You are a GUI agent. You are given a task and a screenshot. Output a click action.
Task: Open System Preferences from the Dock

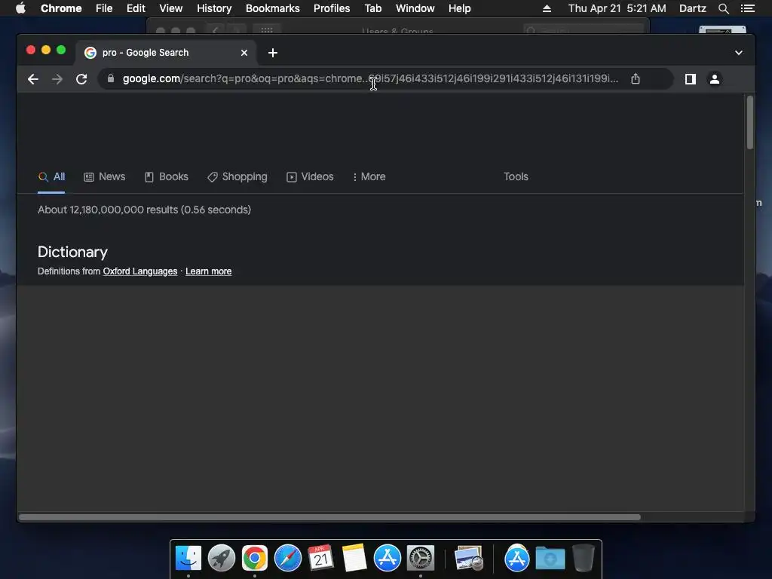point(421,559)
